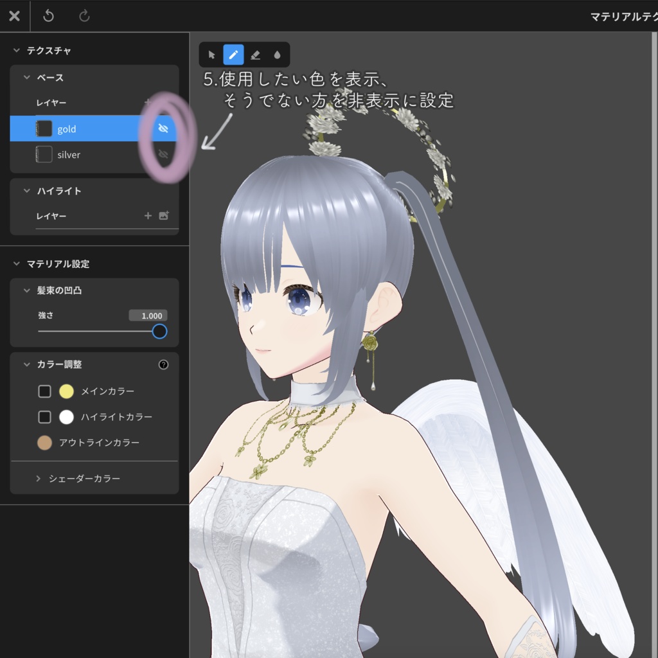Image resolution: width=658 pixels, height=658 pixels.
Task: Select the brush tool in the toolbar
Action: [x=233, y=55]
